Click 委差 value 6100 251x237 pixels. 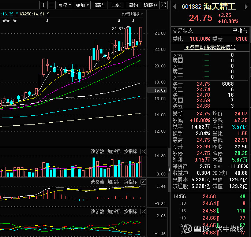point(242,39)
